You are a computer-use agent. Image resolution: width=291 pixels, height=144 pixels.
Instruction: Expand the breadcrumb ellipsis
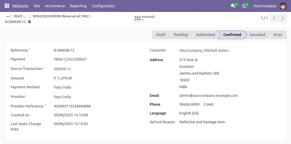[x=8, y=16]
